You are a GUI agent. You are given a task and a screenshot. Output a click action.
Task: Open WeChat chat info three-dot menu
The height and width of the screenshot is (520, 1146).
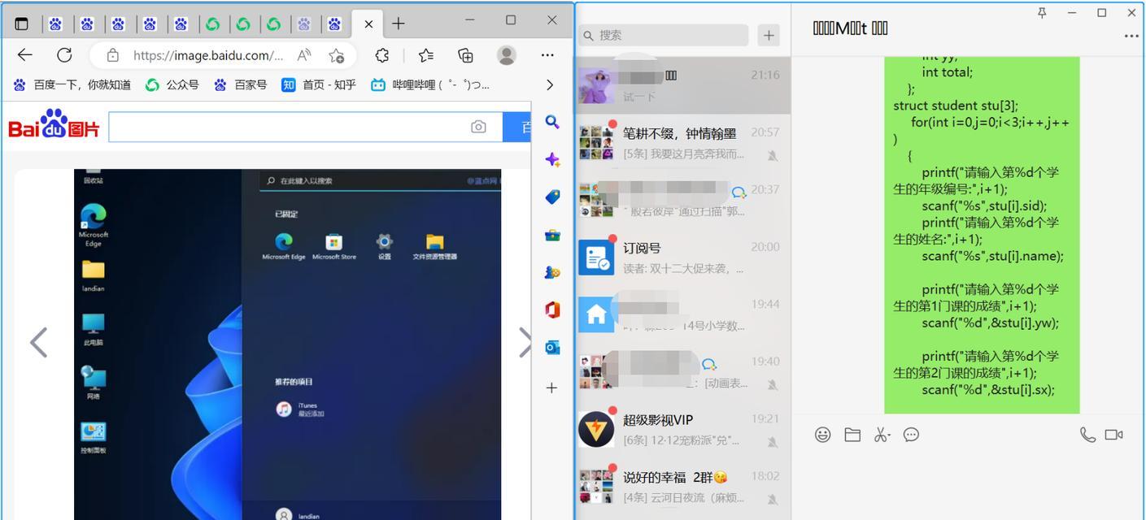click(1131, 36)
